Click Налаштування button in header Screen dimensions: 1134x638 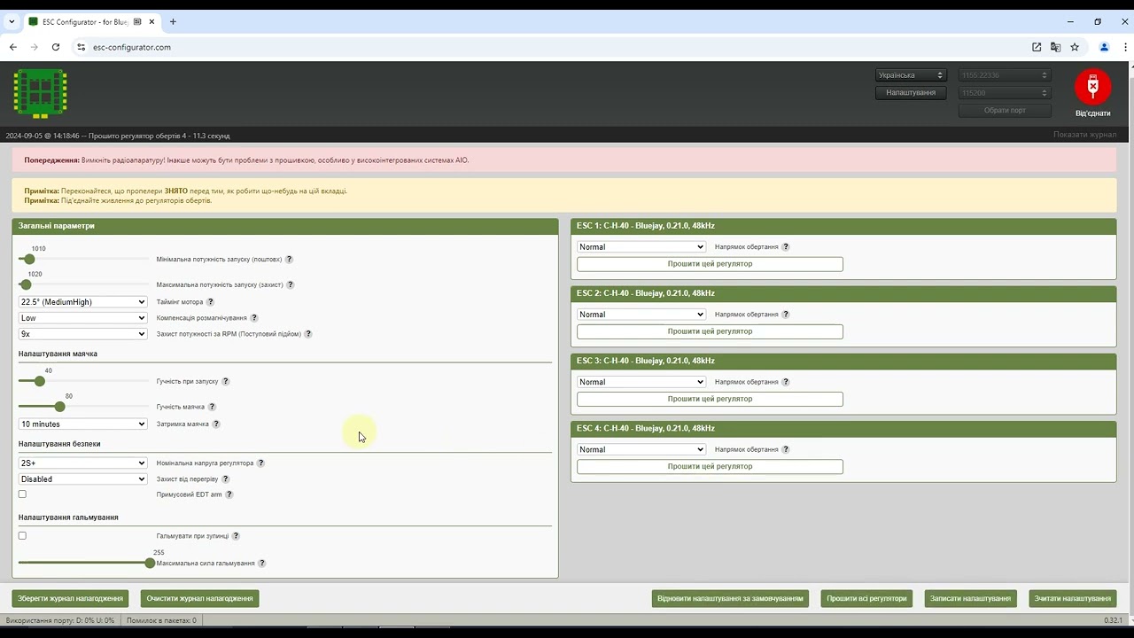(911, 93)
